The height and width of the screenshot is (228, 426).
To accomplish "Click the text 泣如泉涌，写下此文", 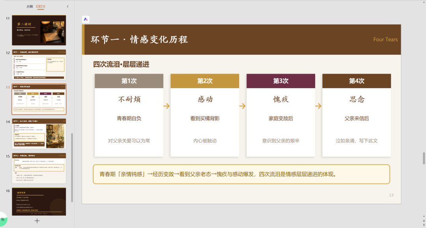I will tap(357, 141).
